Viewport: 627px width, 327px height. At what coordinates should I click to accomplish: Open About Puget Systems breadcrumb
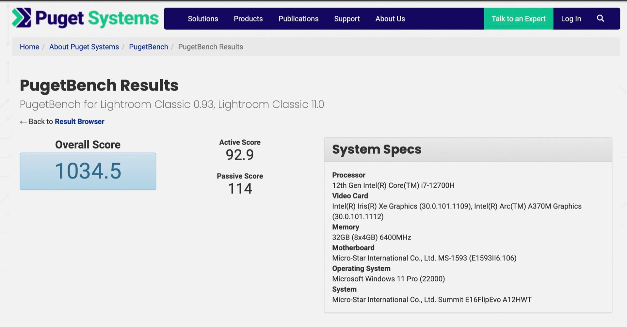click(x=84, y=47)
